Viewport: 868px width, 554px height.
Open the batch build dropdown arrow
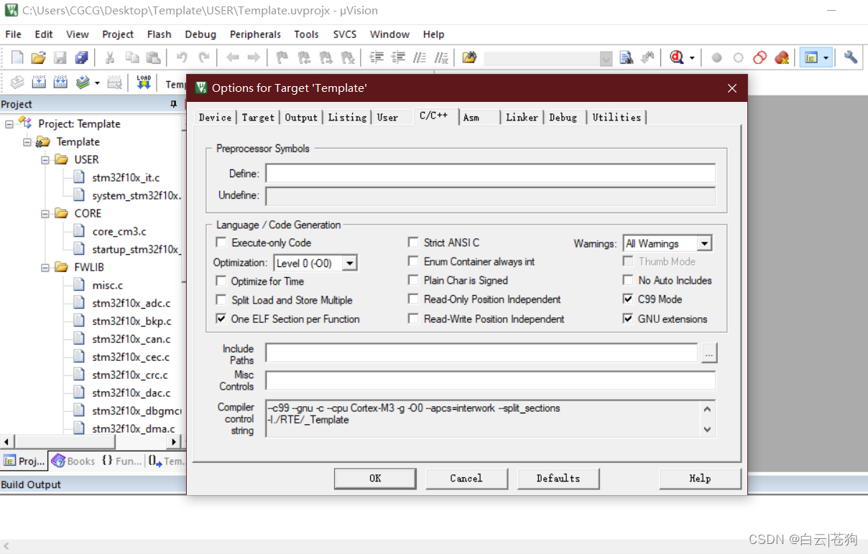tap(97, 83)
